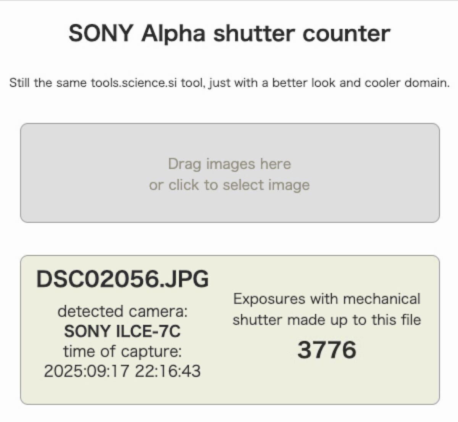
Task: Click the shutter count 3776
Action: 327,350
